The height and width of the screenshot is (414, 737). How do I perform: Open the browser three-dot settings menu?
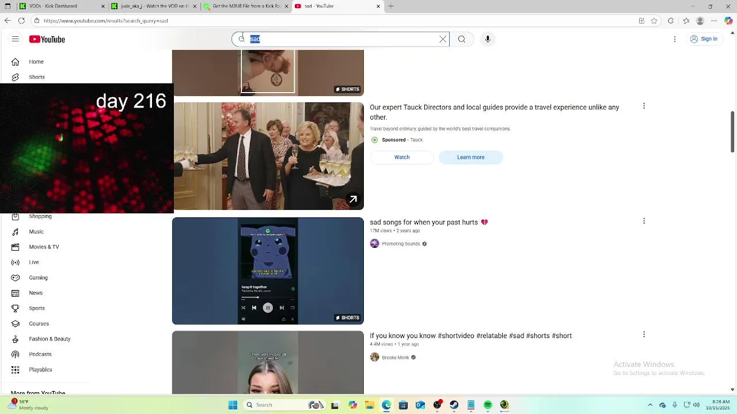[715, 21]
